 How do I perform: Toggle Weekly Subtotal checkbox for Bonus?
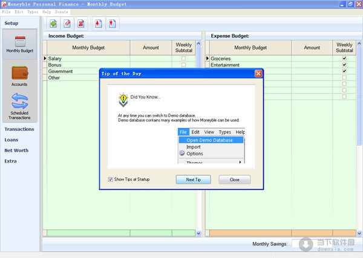click(x=183, y=65)
